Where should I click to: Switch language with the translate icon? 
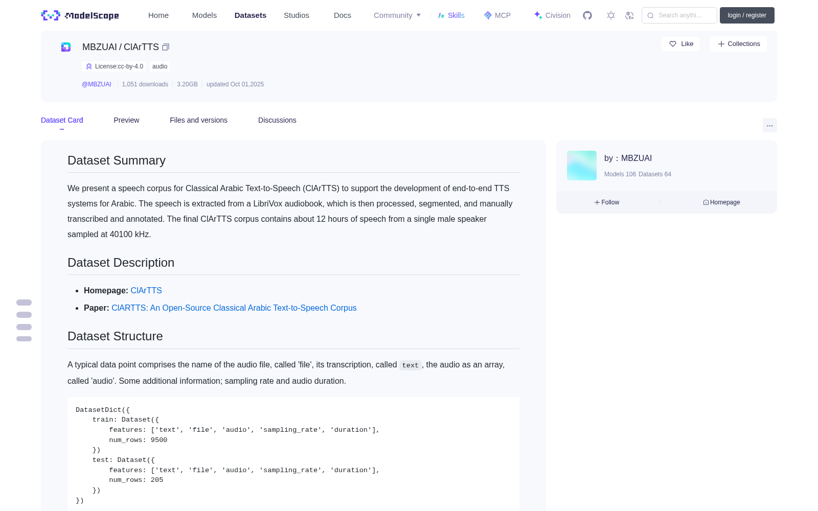629,15
